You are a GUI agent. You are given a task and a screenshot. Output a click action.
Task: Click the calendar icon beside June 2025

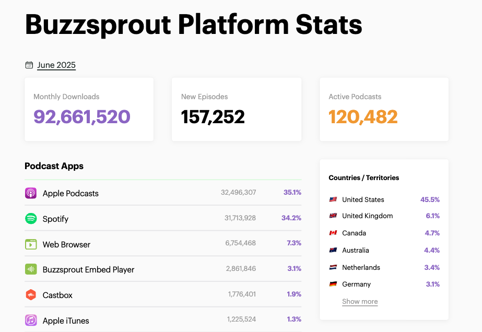pyautogui.click(x=29, y=65)
